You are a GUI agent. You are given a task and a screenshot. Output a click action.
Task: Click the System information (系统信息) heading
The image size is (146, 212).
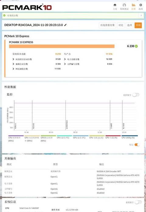point(10,202)
